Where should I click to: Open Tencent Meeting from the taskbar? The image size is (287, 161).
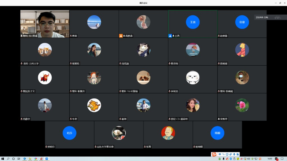[x=47, y=159]
